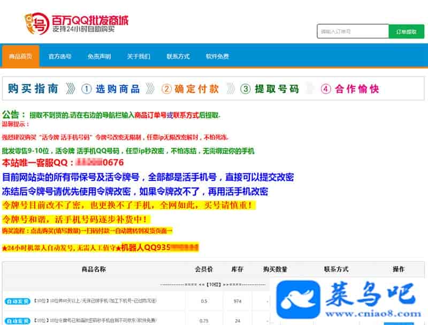Click the price 0.75 cell

pos(204,321)
